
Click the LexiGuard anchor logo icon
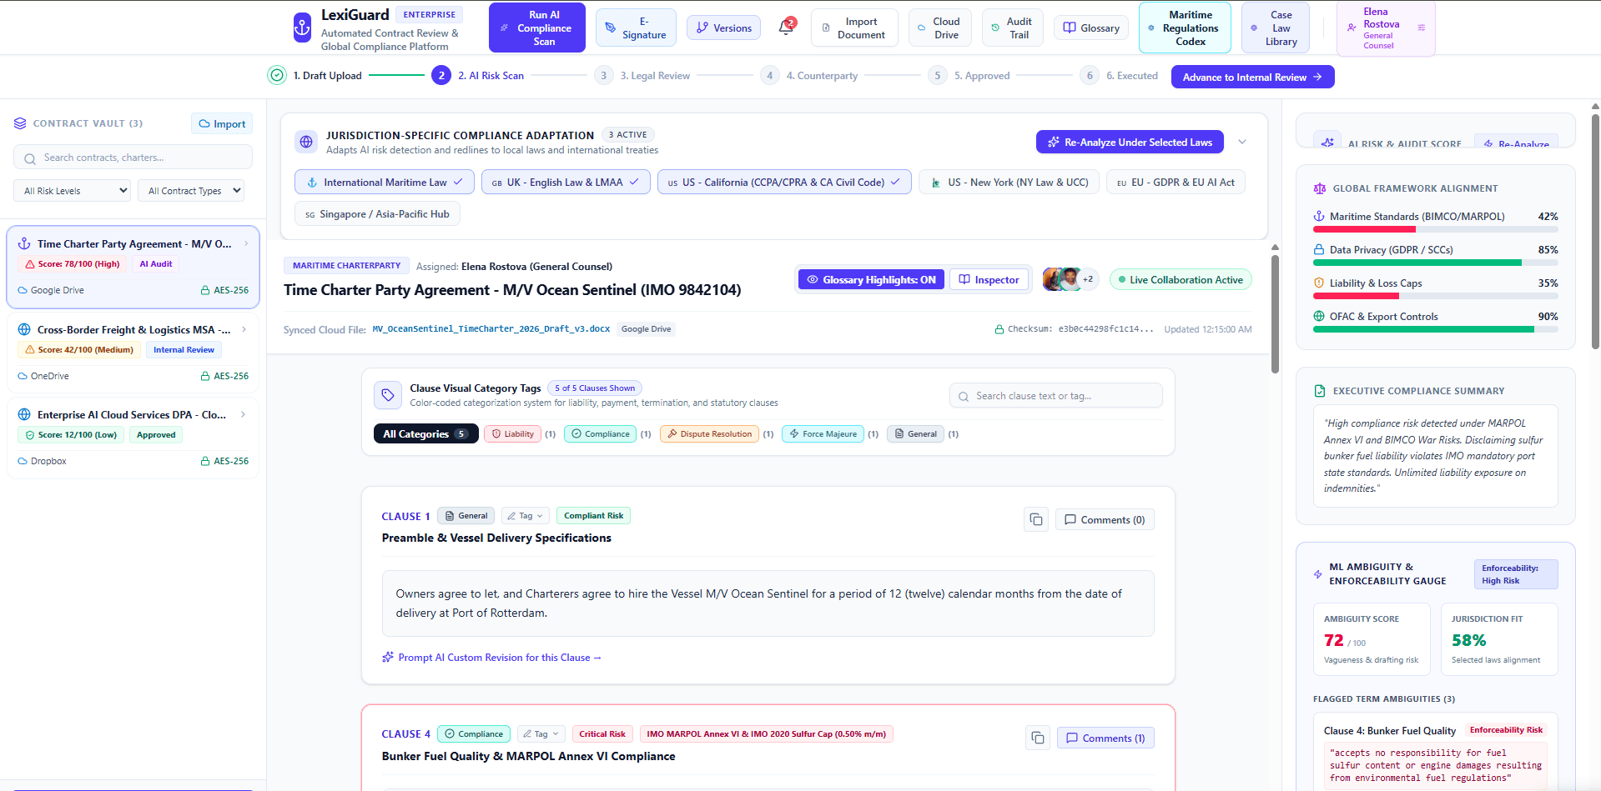(302, 28)
